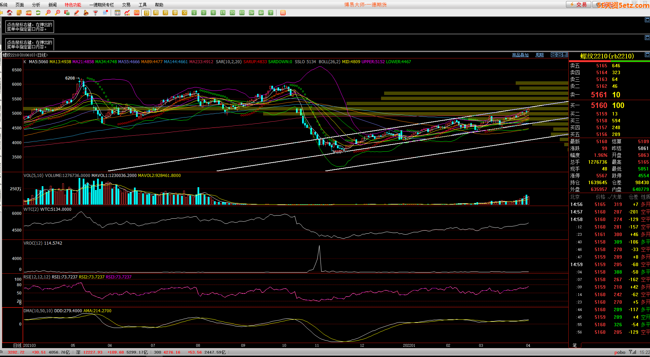Click the orange notebook icon in toolbar
Screen dimensions: 650x357
(19, 13)
